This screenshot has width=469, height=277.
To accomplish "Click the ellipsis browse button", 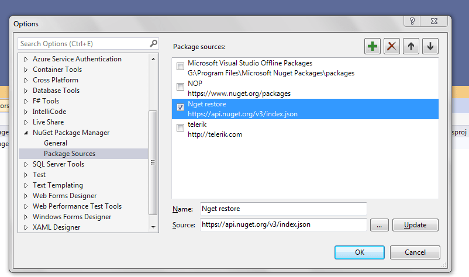I will (x=379, y=225).
